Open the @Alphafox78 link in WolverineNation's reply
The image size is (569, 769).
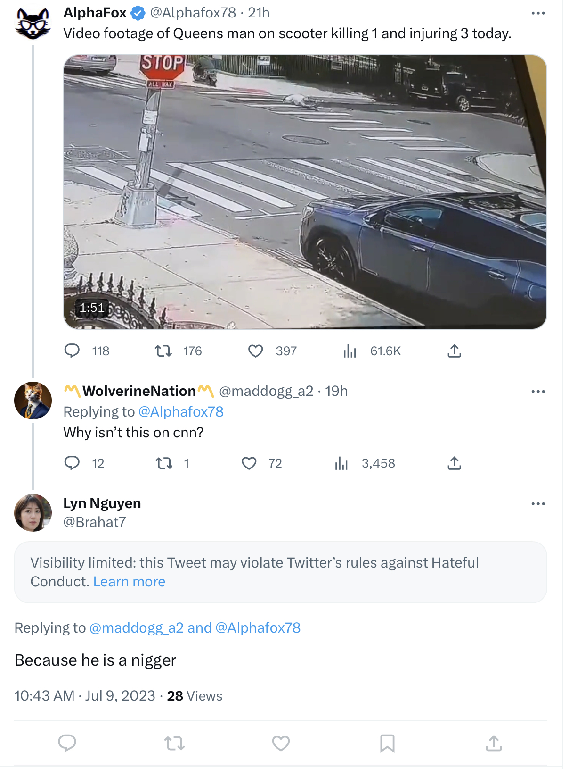click(x=181, y=412)
